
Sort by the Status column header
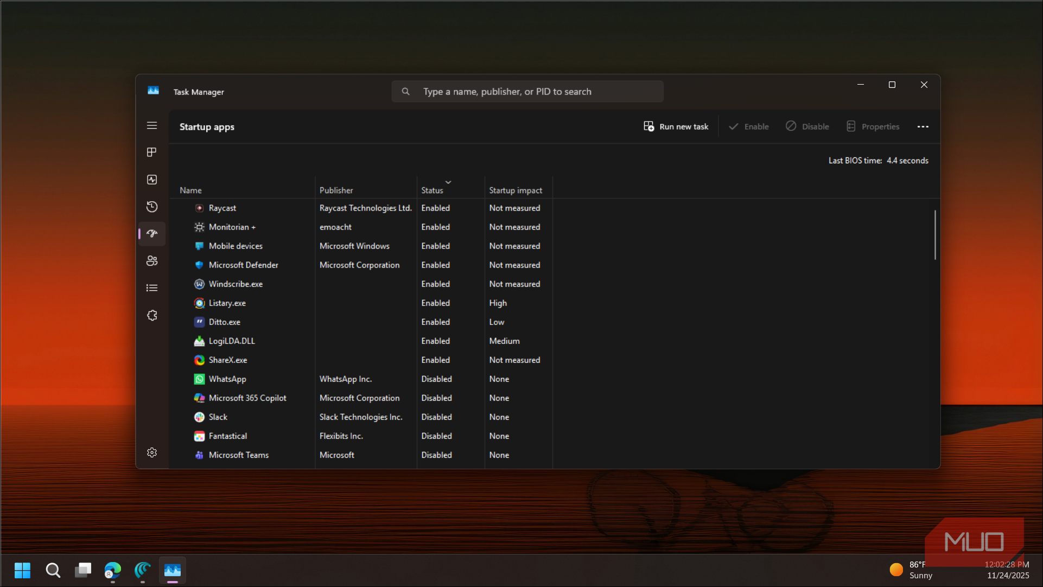tap(450, 190)
